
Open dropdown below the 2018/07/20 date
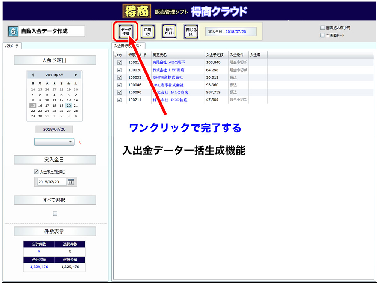click(54, 142)
